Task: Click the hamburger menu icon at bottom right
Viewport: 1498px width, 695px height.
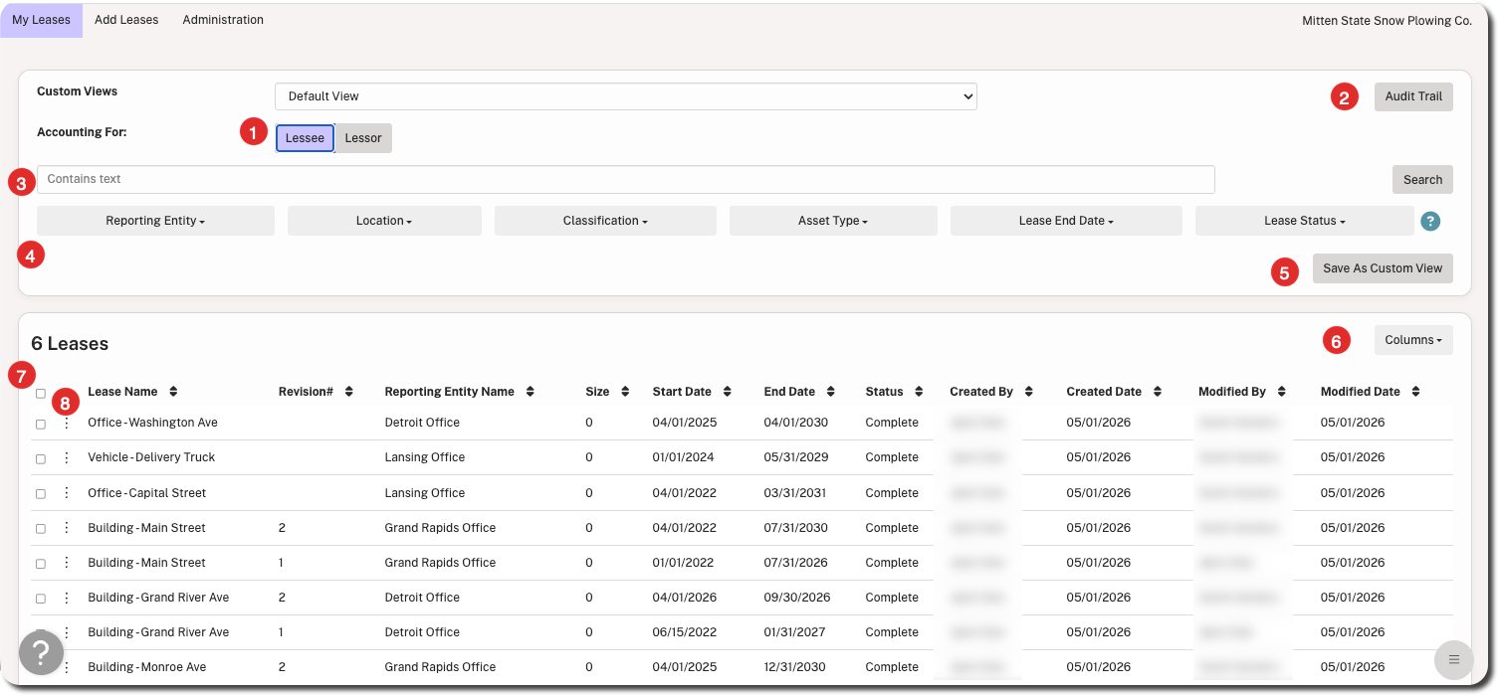Action: (x=1453, y=659)
